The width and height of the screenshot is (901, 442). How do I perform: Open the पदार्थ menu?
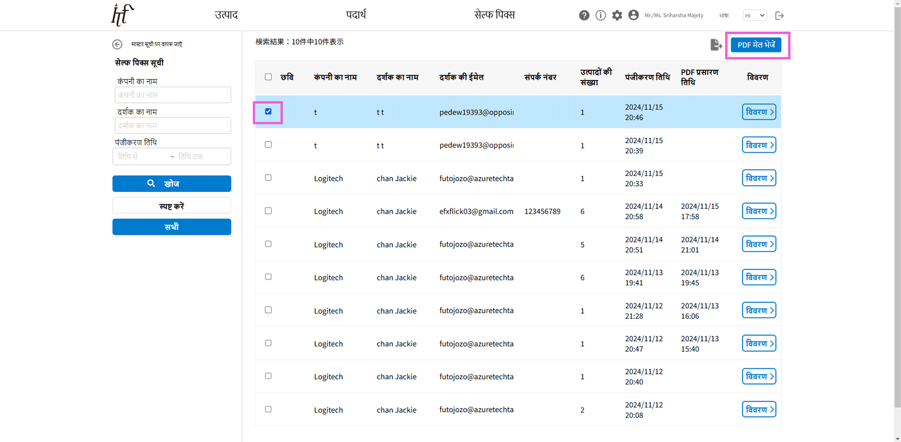tap(356, 15)
